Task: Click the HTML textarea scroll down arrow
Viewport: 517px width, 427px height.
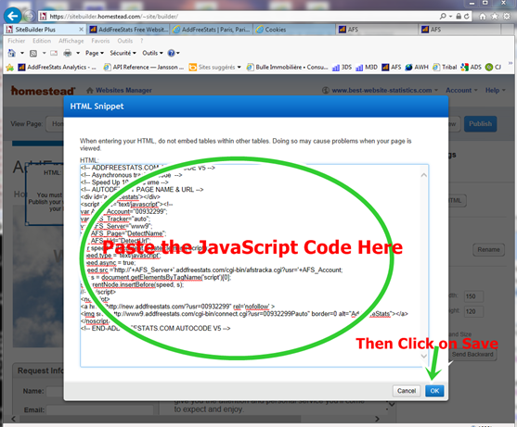Action: 423,356
